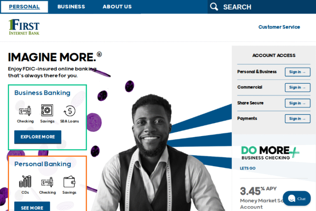The height and width of the screenshot is (211, 316).
Task: Click the search magnifying glass icon
Action: (214, 7)
